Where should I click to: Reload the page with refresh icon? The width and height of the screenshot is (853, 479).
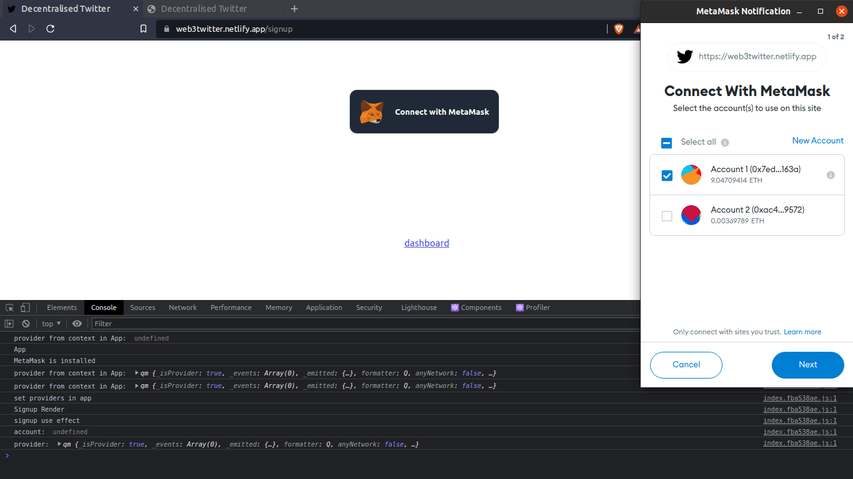(51, 29)
